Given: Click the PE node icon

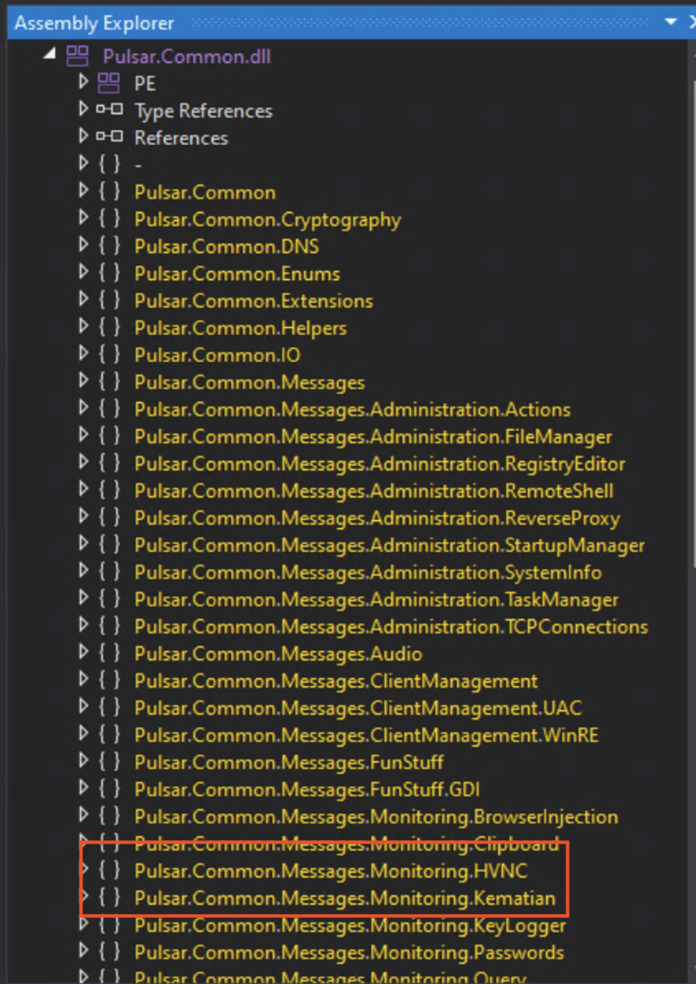Looking at the screenshot, I should [x=109, y=83].
